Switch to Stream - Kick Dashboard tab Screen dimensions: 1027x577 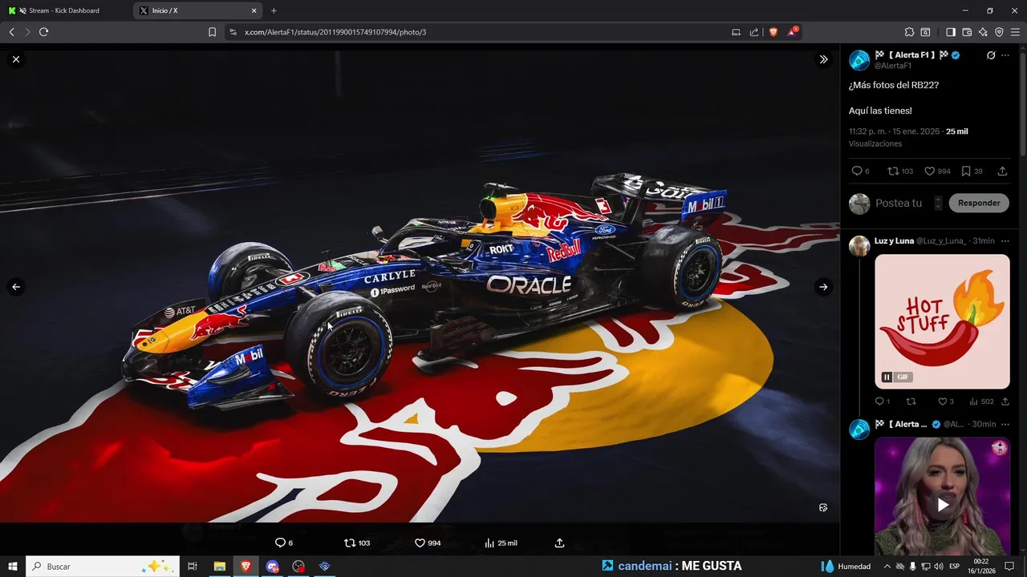(x=66, y=10)
